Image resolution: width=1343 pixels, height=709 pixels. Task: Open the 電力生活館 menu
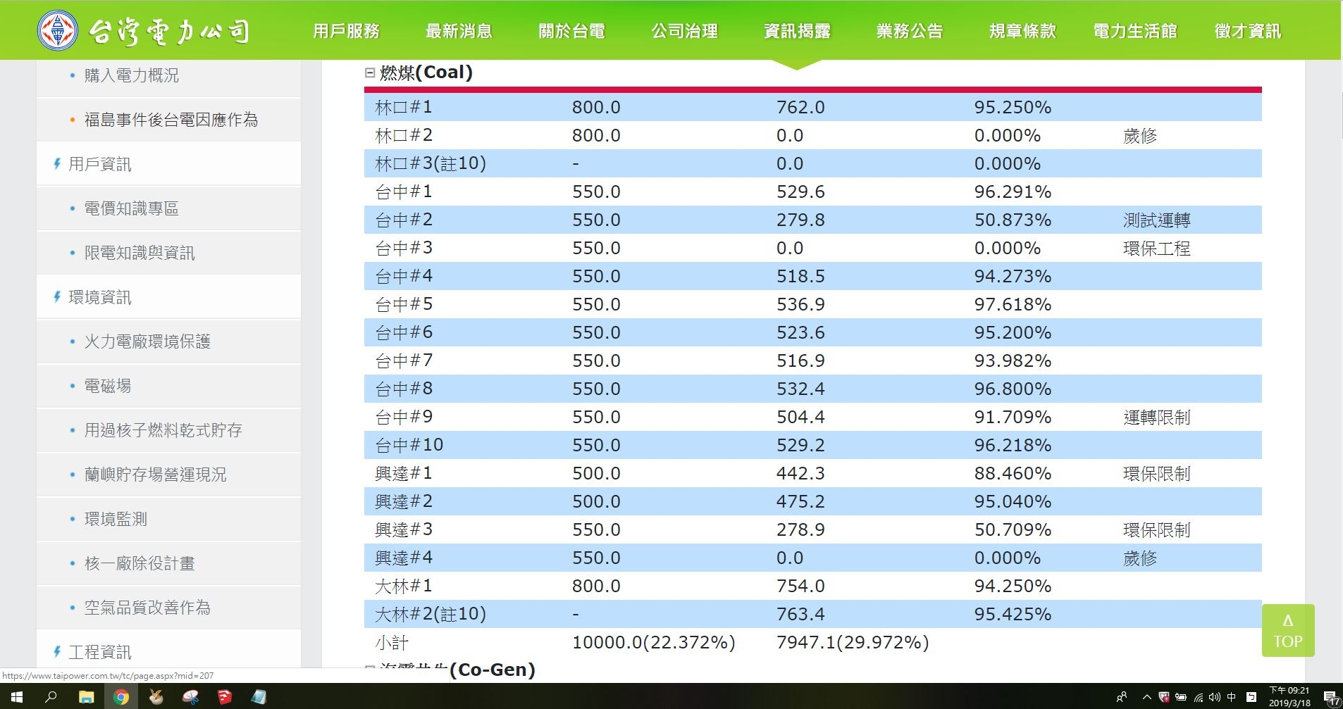(1135, 31)
